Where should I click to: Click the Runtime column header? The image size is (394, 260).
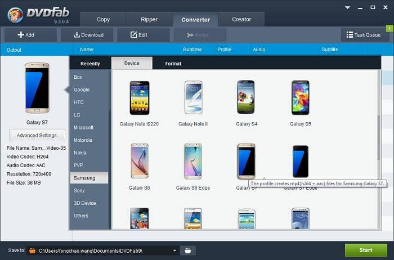[x=192, y=50]
